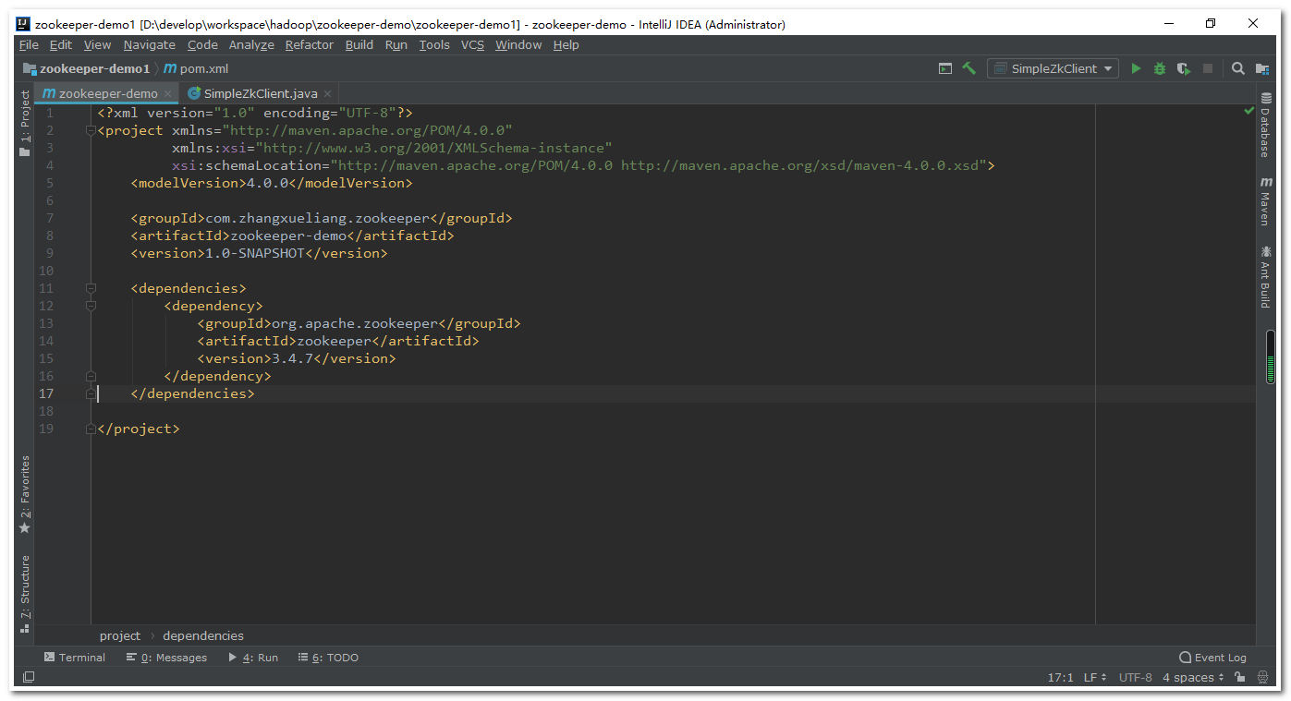Click the version 3.4.7 text on line 15
The width and height of the screenshot is (1291, 701).
coord(291,358)
